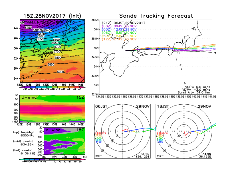Viewport: 226px width, 174px height.
Task: Click purple left-end swatch of temperature colorbar
Action: (23, 87)
